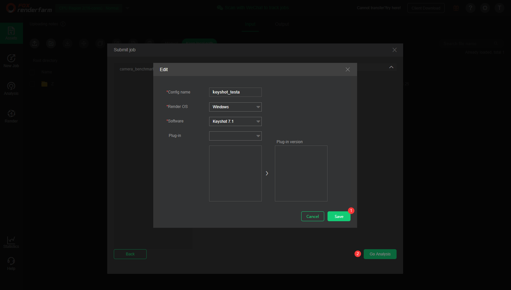This screenshot has width=511, height=290.
Task: Open the user avatar T menu
Action: pos(499,8)
